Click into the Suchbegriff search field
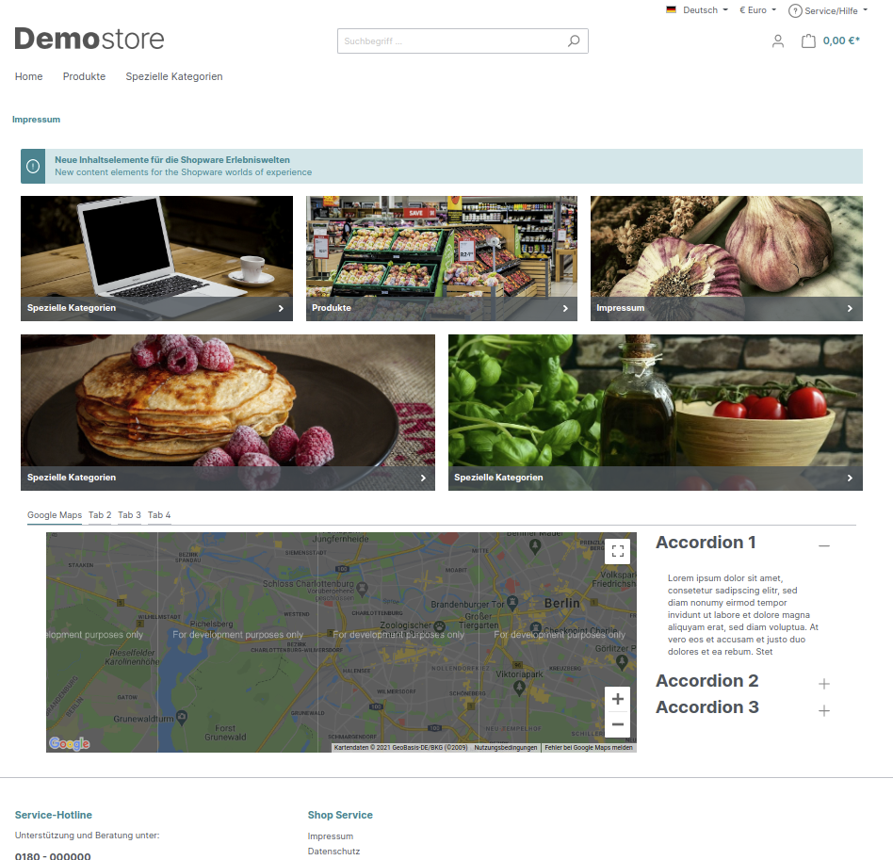The height and width of the screenshot is (860, 893). tap(450, 41)
